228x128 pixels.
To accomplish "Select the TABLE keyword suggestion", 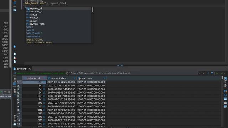I will point(58,27).
